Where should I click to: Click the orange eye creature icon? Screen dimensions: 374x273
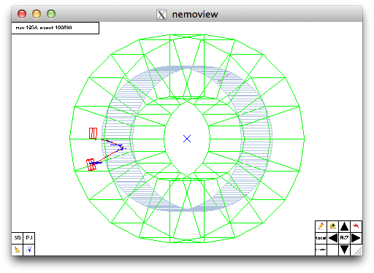[x=332, y=226]
